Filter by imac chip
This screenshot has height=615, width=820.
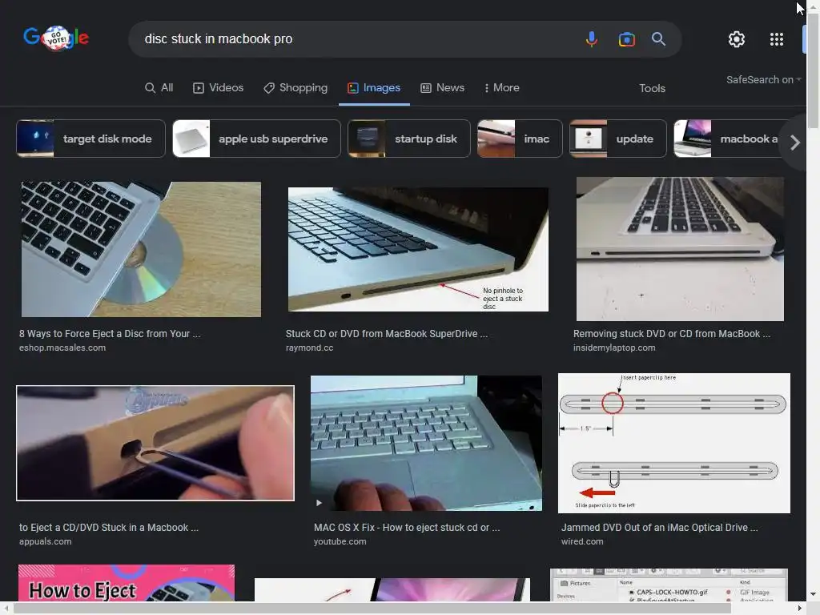[x=520, y=139]
